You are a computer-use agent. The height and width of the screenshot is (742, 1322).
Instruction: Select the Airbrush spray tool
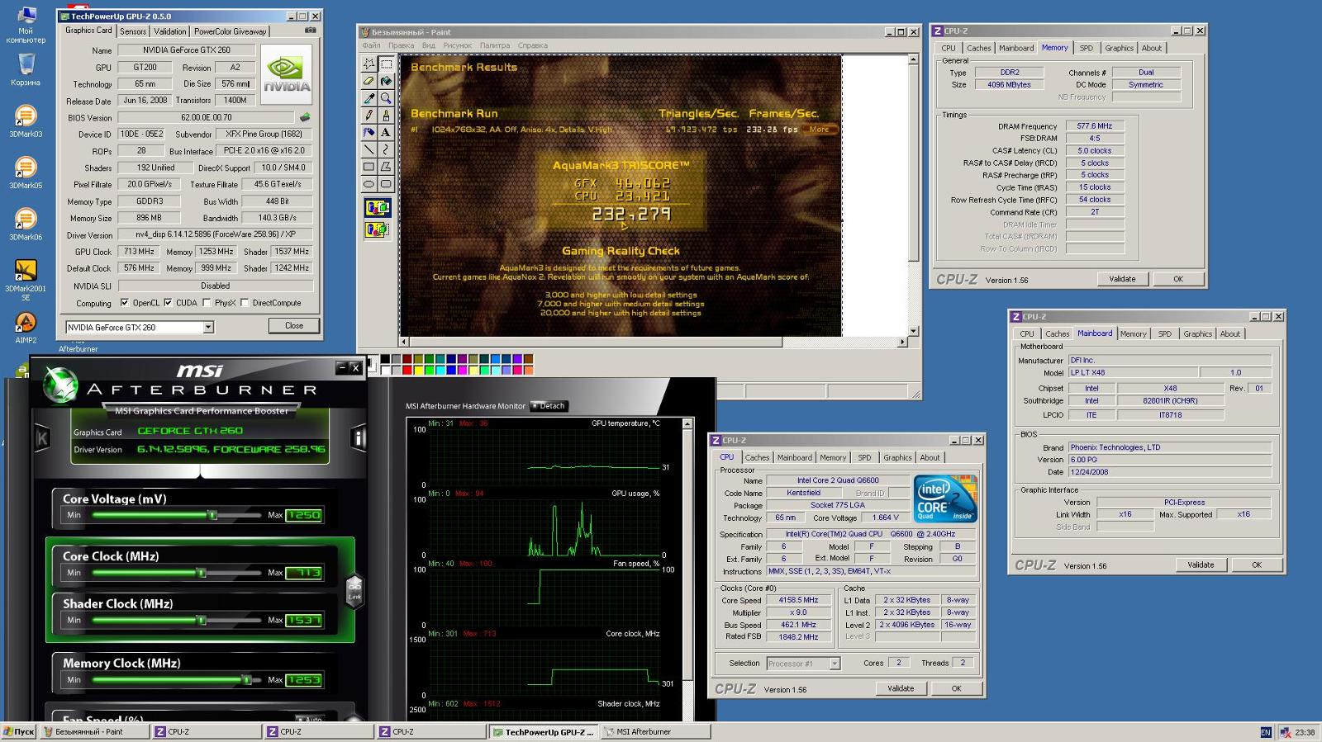click(369, 132)
